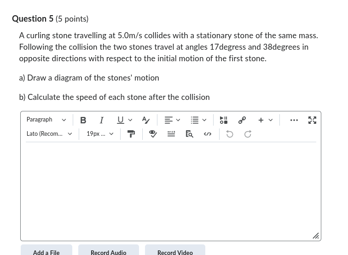Open the text color picker
The width and height of the screenshot is (348, 255).
tap(145, 120)
